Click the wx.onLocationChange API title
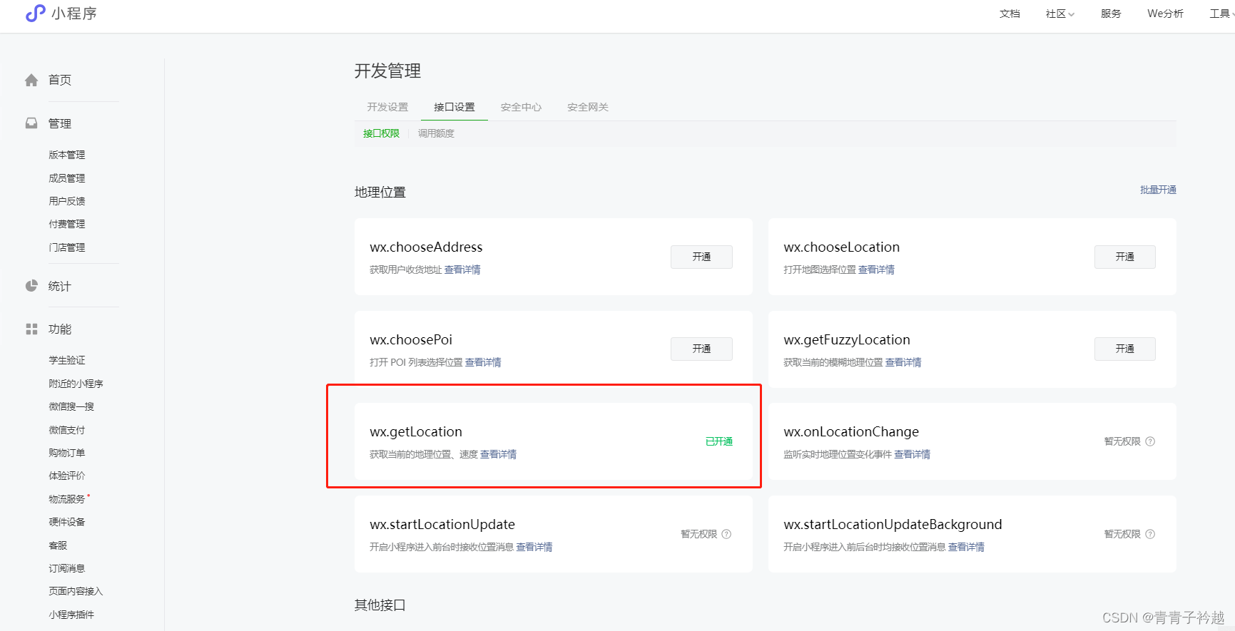This screenshot has width=1235, height=631. click(851, 431)
